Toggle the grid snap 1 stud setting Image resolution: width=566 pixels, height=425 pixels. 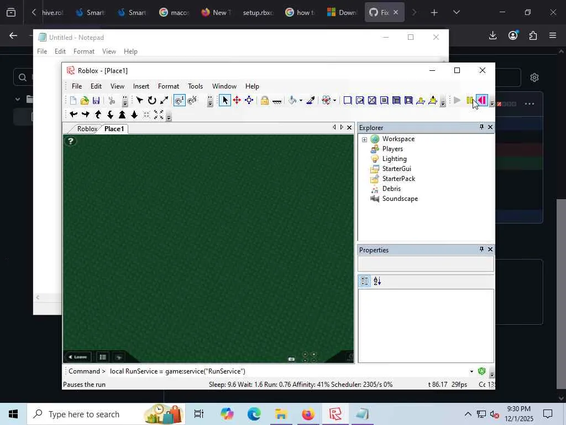tap(180, 100)
